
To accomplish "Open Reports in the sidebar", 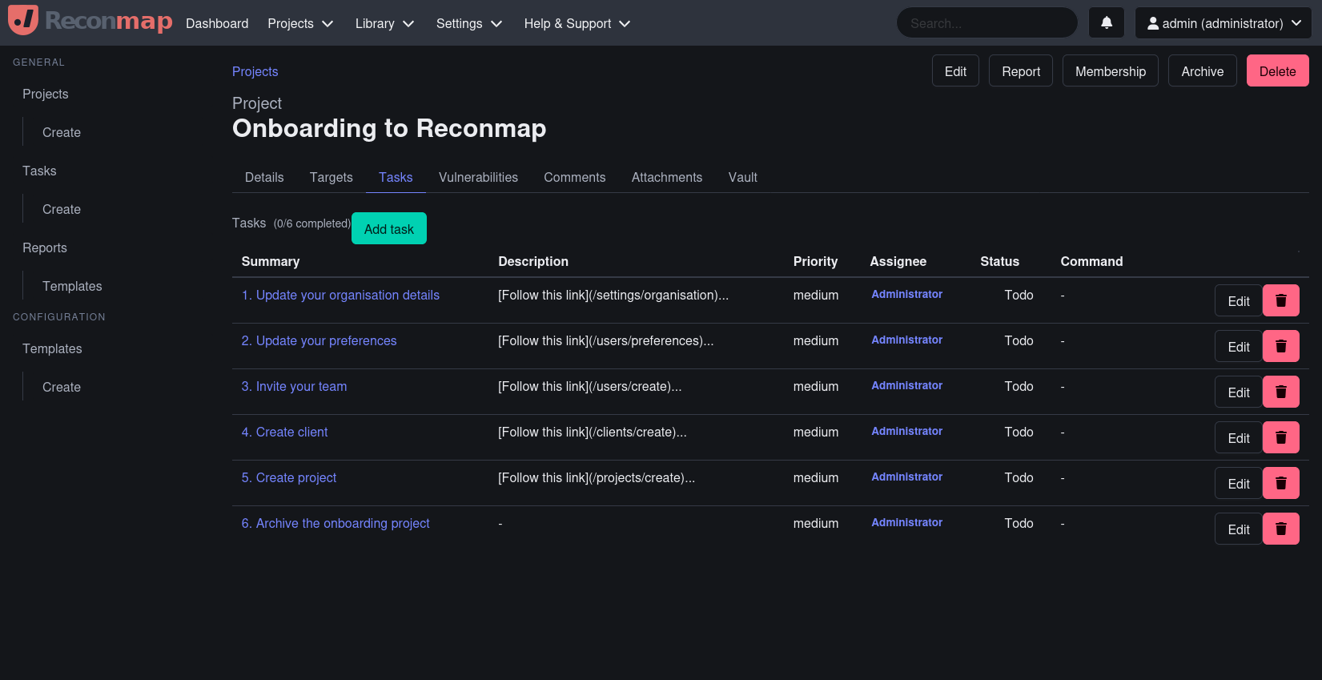I will click(x=45, y=247).
